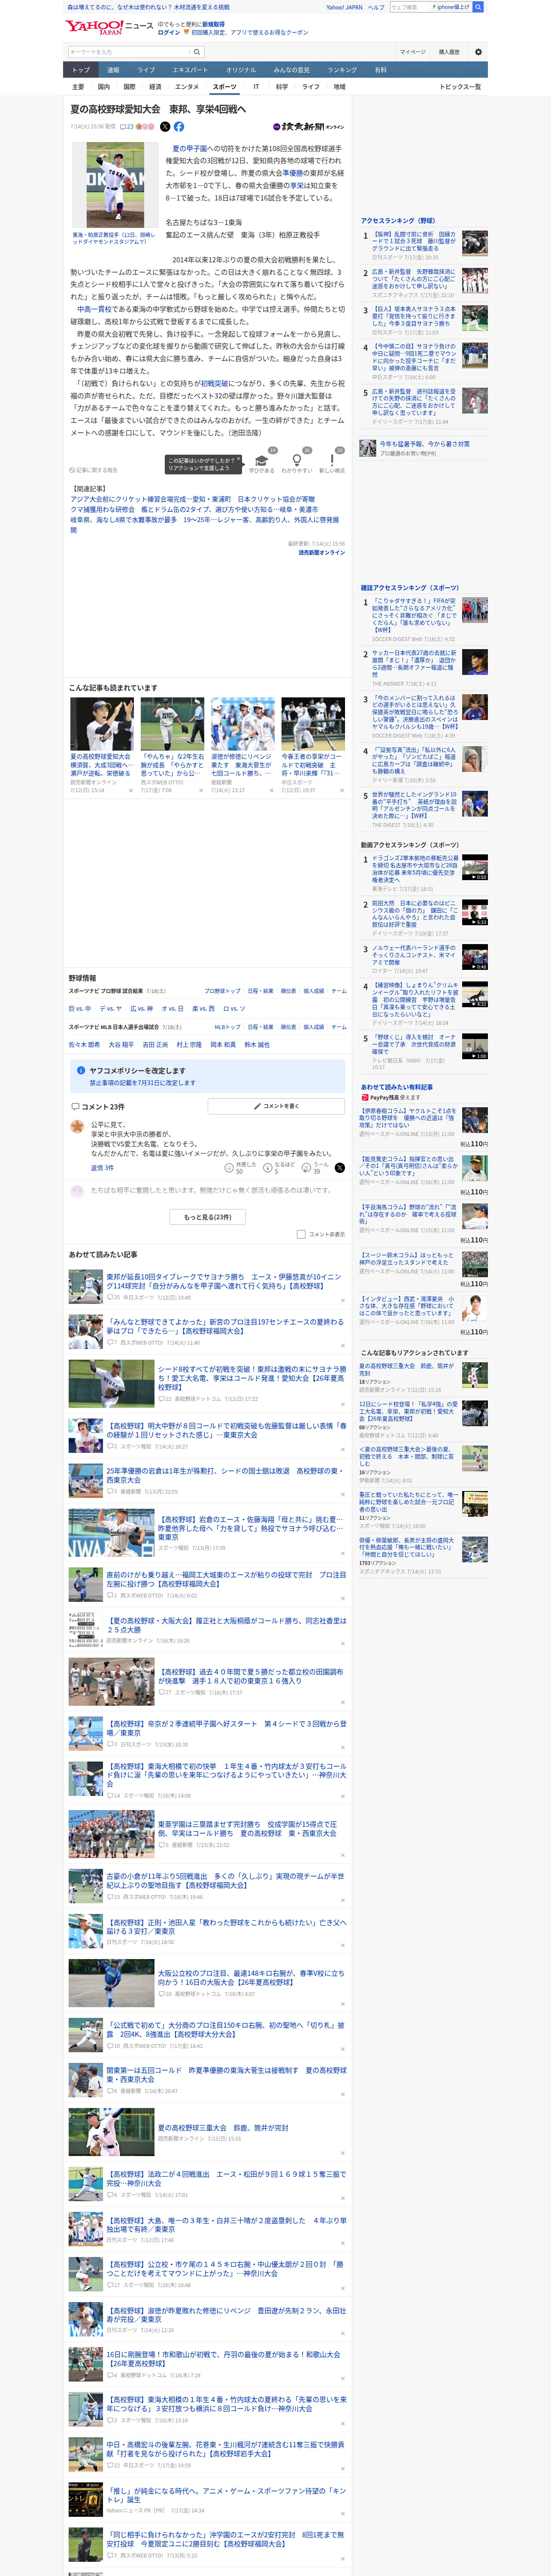Open the 大谷 翔平 player link
Image resolution: width=551 pixels, height=2576 pixels.
coord(121,1045)
